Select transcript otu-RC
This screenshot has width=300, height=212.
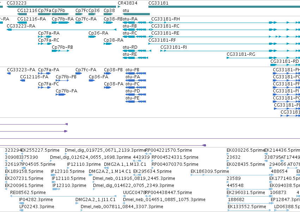click(137, 37)
